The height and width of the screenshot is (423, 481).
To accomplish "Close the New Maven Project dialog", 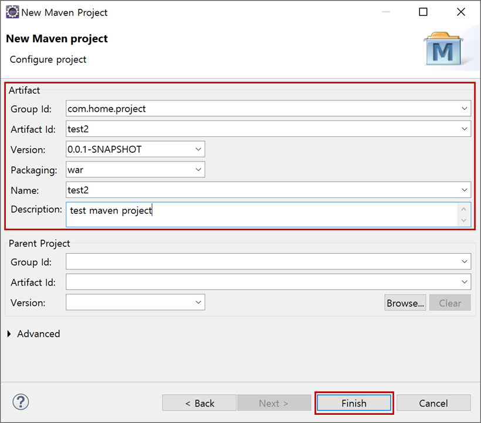I will click(460, 12).
